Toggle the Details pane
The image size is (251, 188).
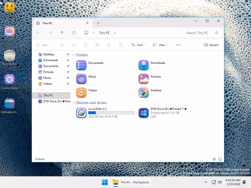[211, 45]
